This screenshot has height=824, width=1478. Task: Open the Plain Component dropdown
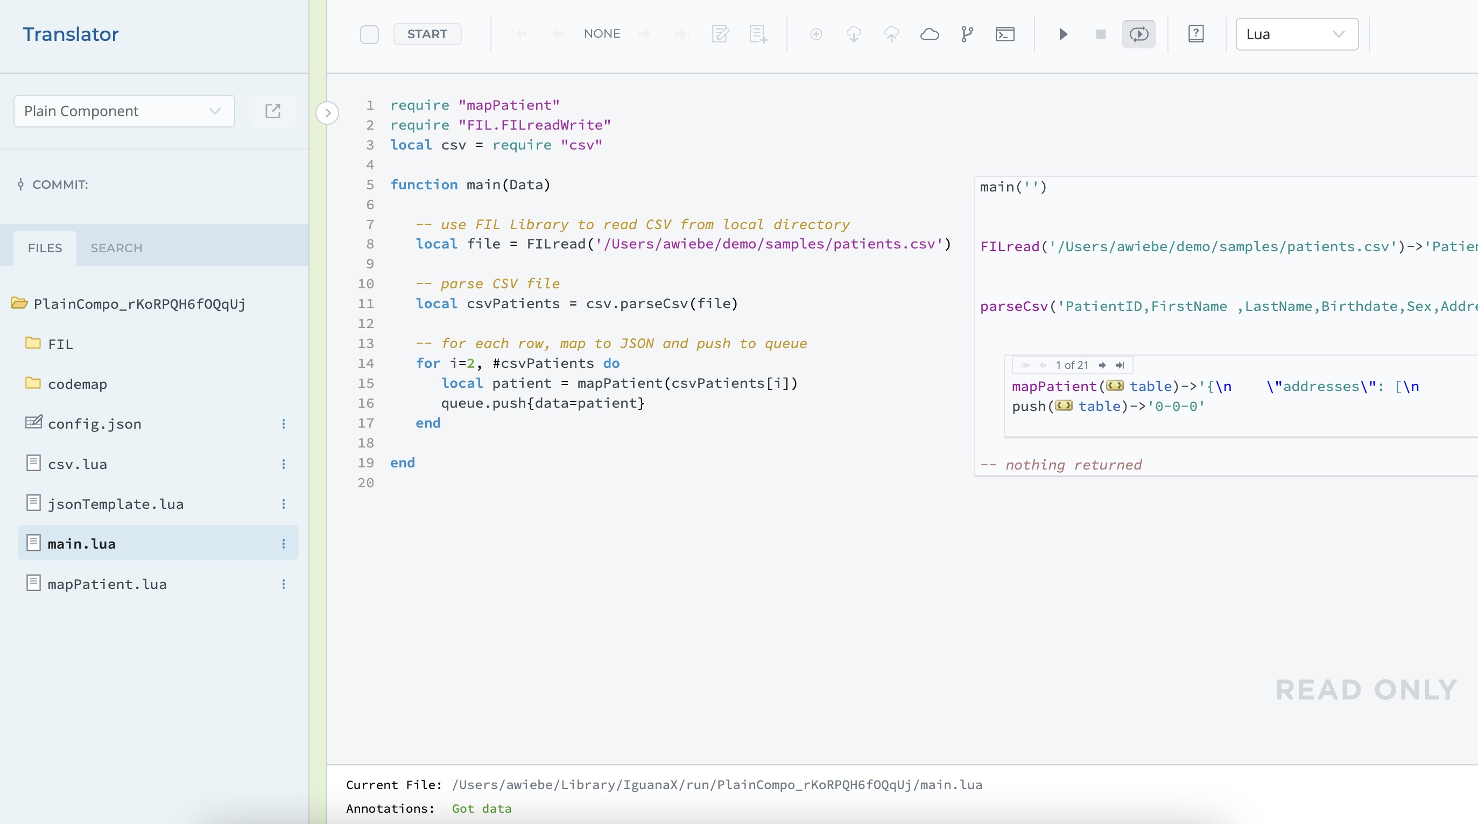(x=124, y=111)
